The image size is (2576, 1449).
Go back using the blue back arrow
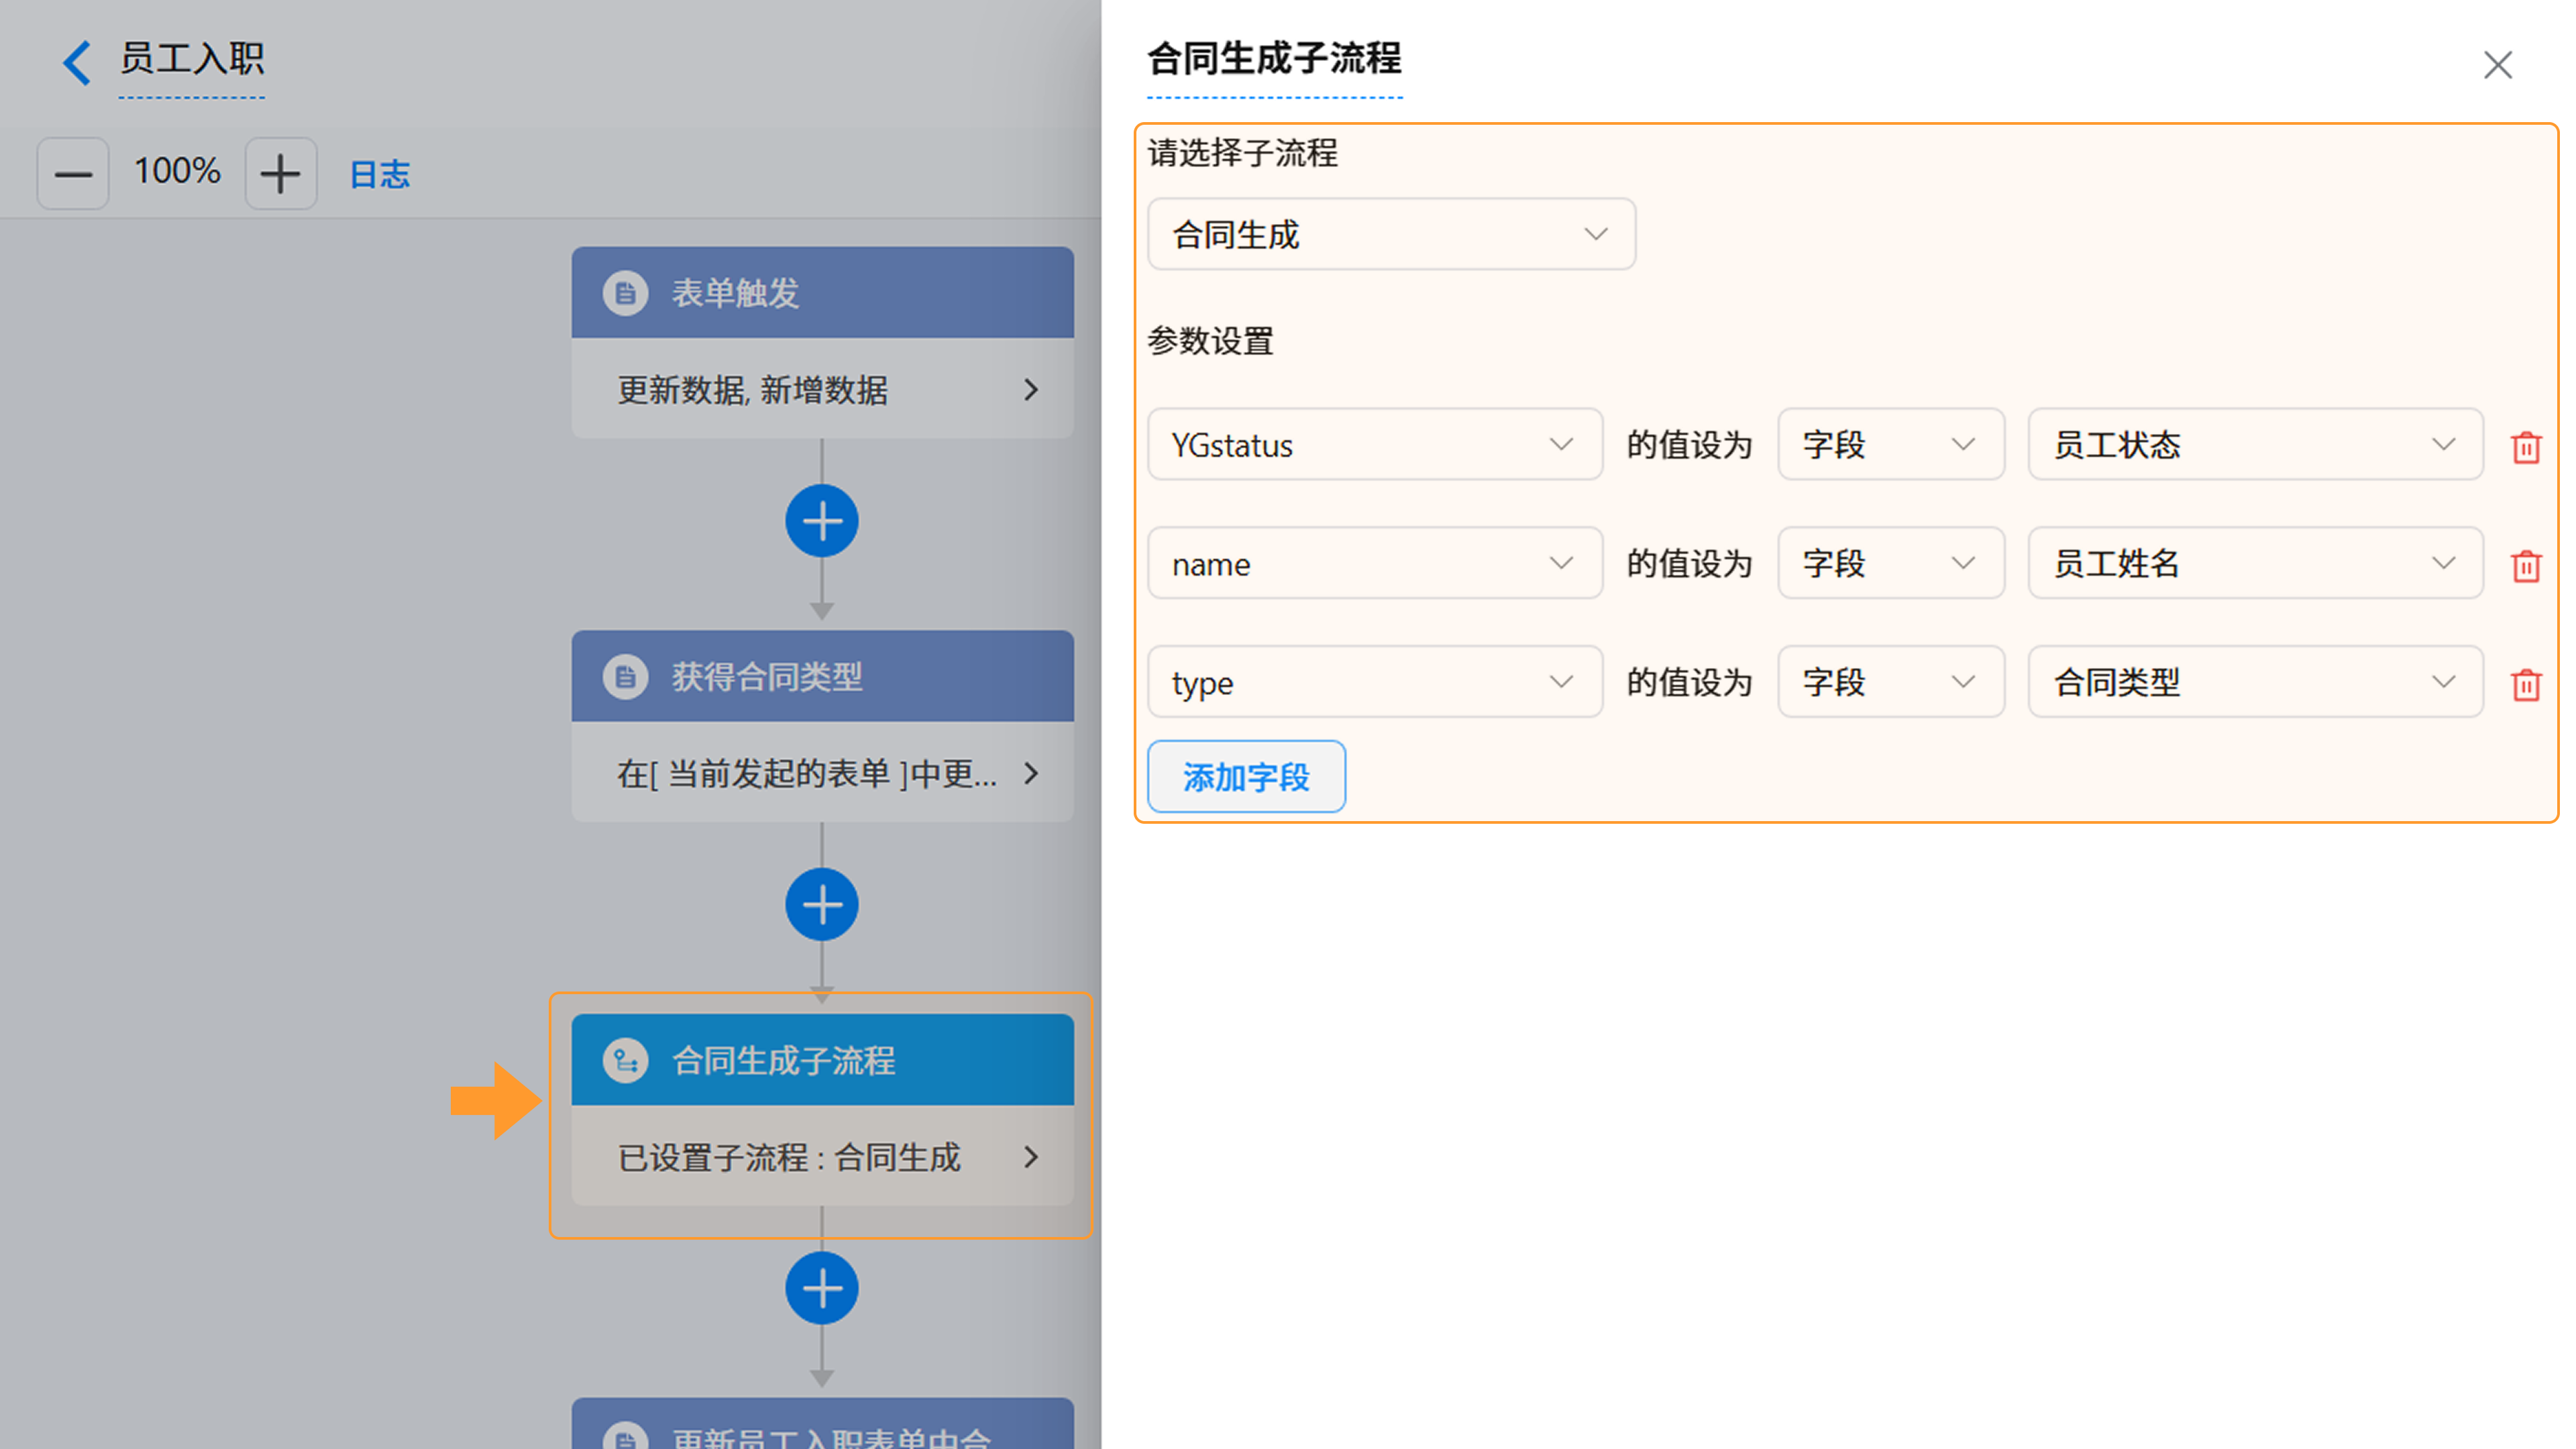pos(77,62)
